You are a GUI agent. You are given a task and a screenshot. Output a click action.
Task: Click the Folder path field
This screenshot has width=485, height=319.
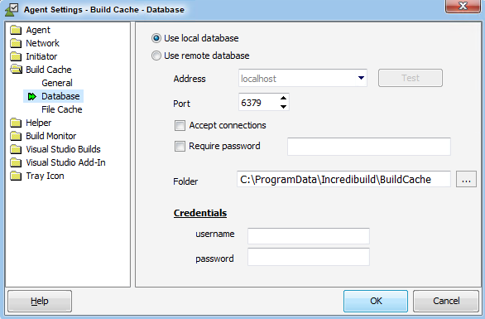click(x=343, y=179)
